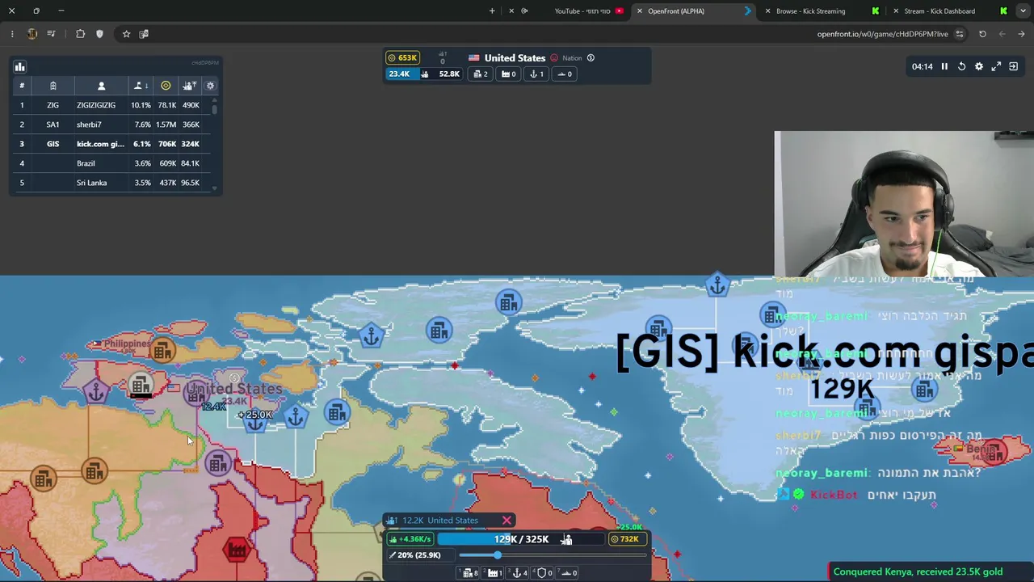Sort leaderboard by owned territory percentage
The height and width of the screenshot is (582, 1034).
[141, 86]
